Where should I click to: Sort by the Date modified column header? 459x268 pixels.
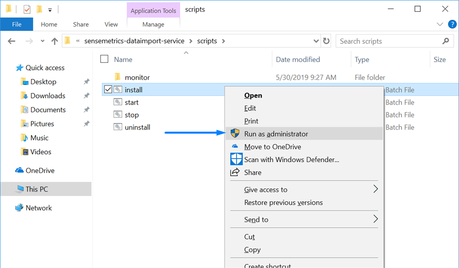(298, 59)
